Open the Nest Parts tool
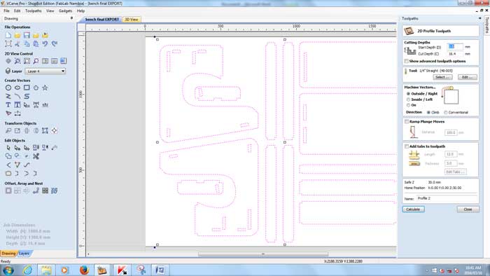Viewport: 490px width, 276px height. pos(55,191)
